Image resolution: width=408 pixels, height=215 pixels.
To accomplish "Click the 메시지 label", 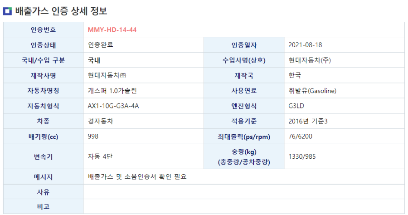I will pos(43,177).
